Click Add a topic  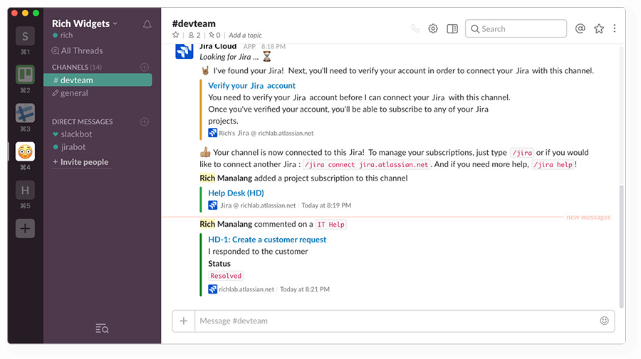245,35
